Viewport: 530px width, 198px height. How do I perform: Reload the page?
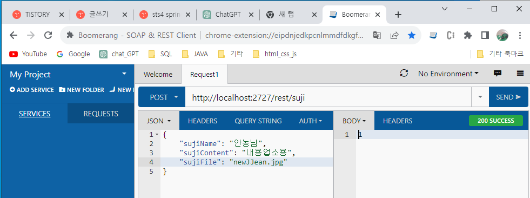click(48, 35)
